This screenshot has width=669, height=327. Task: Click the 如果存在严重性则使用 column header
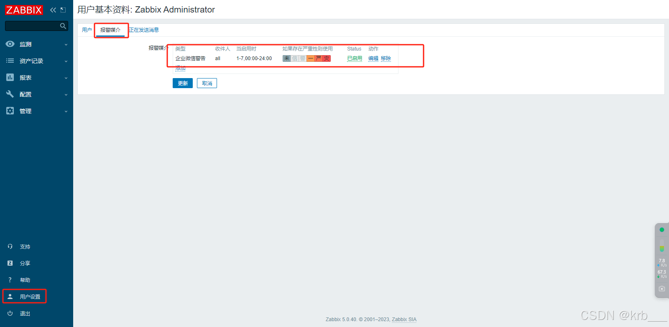pyautogui.click(x=307, y=49)
